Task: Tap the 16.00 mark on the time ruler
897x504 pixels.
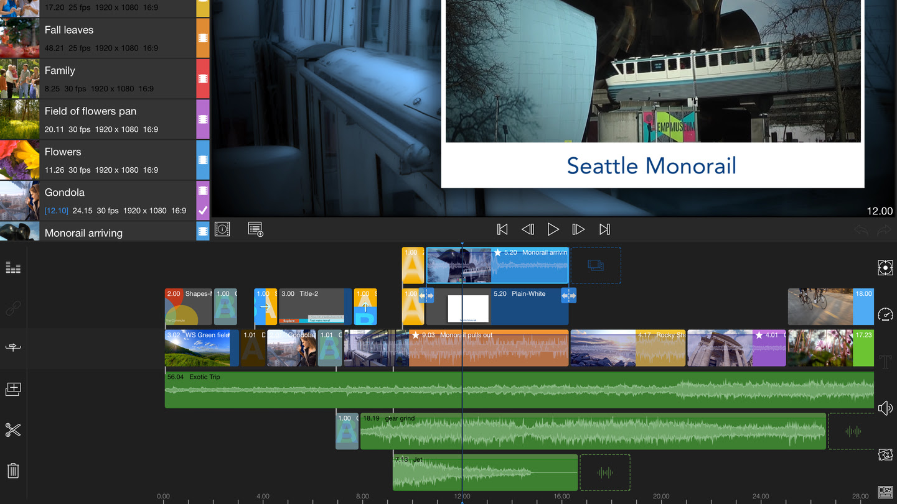Action: (x=561, y=497)
